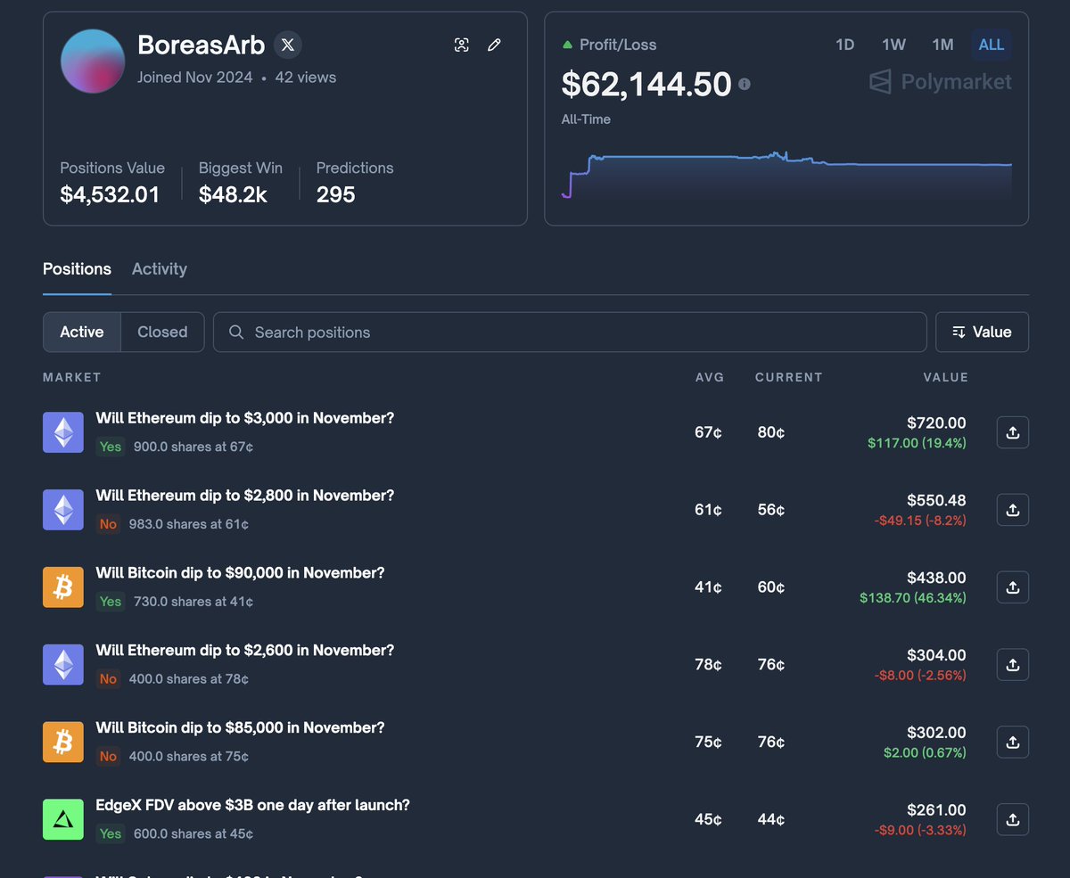Open the X (Twitter) profile link icon
Viewport: 1070px width, 878px height.
click(x=288, y=45)
